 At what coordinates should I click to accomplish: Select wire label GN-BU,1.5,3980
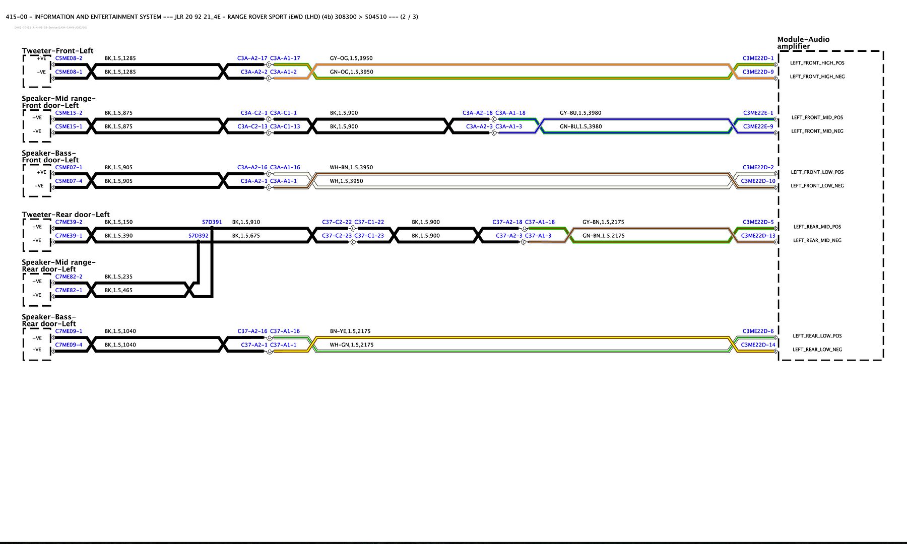pos(580,126)
